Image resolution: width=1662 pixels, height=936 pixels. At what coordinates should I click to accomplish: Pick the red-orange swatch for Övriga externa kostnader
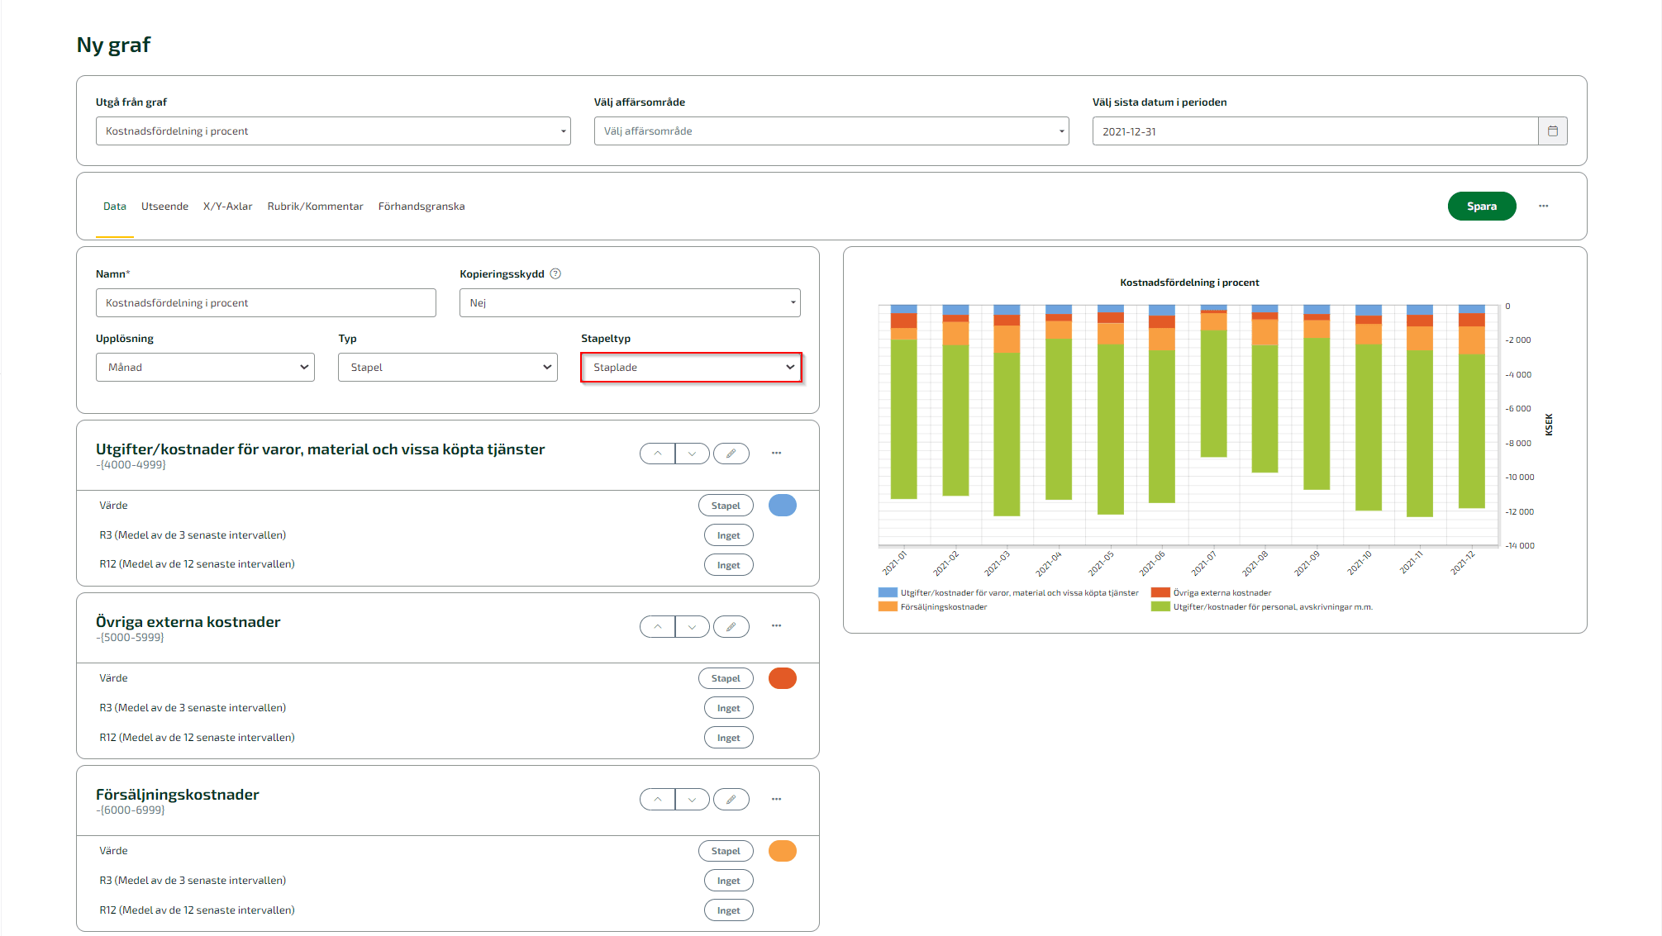coord(782,678)
